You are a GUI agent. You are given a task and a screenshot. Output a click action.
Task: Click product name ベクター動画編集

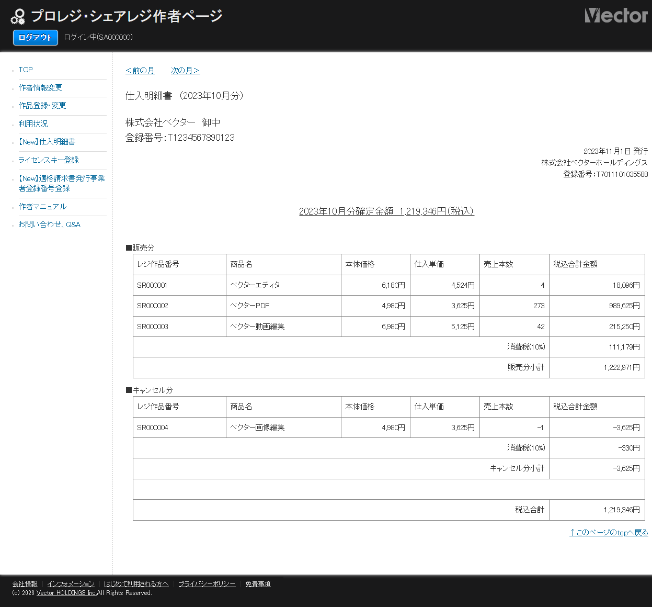tap(257, 327)
